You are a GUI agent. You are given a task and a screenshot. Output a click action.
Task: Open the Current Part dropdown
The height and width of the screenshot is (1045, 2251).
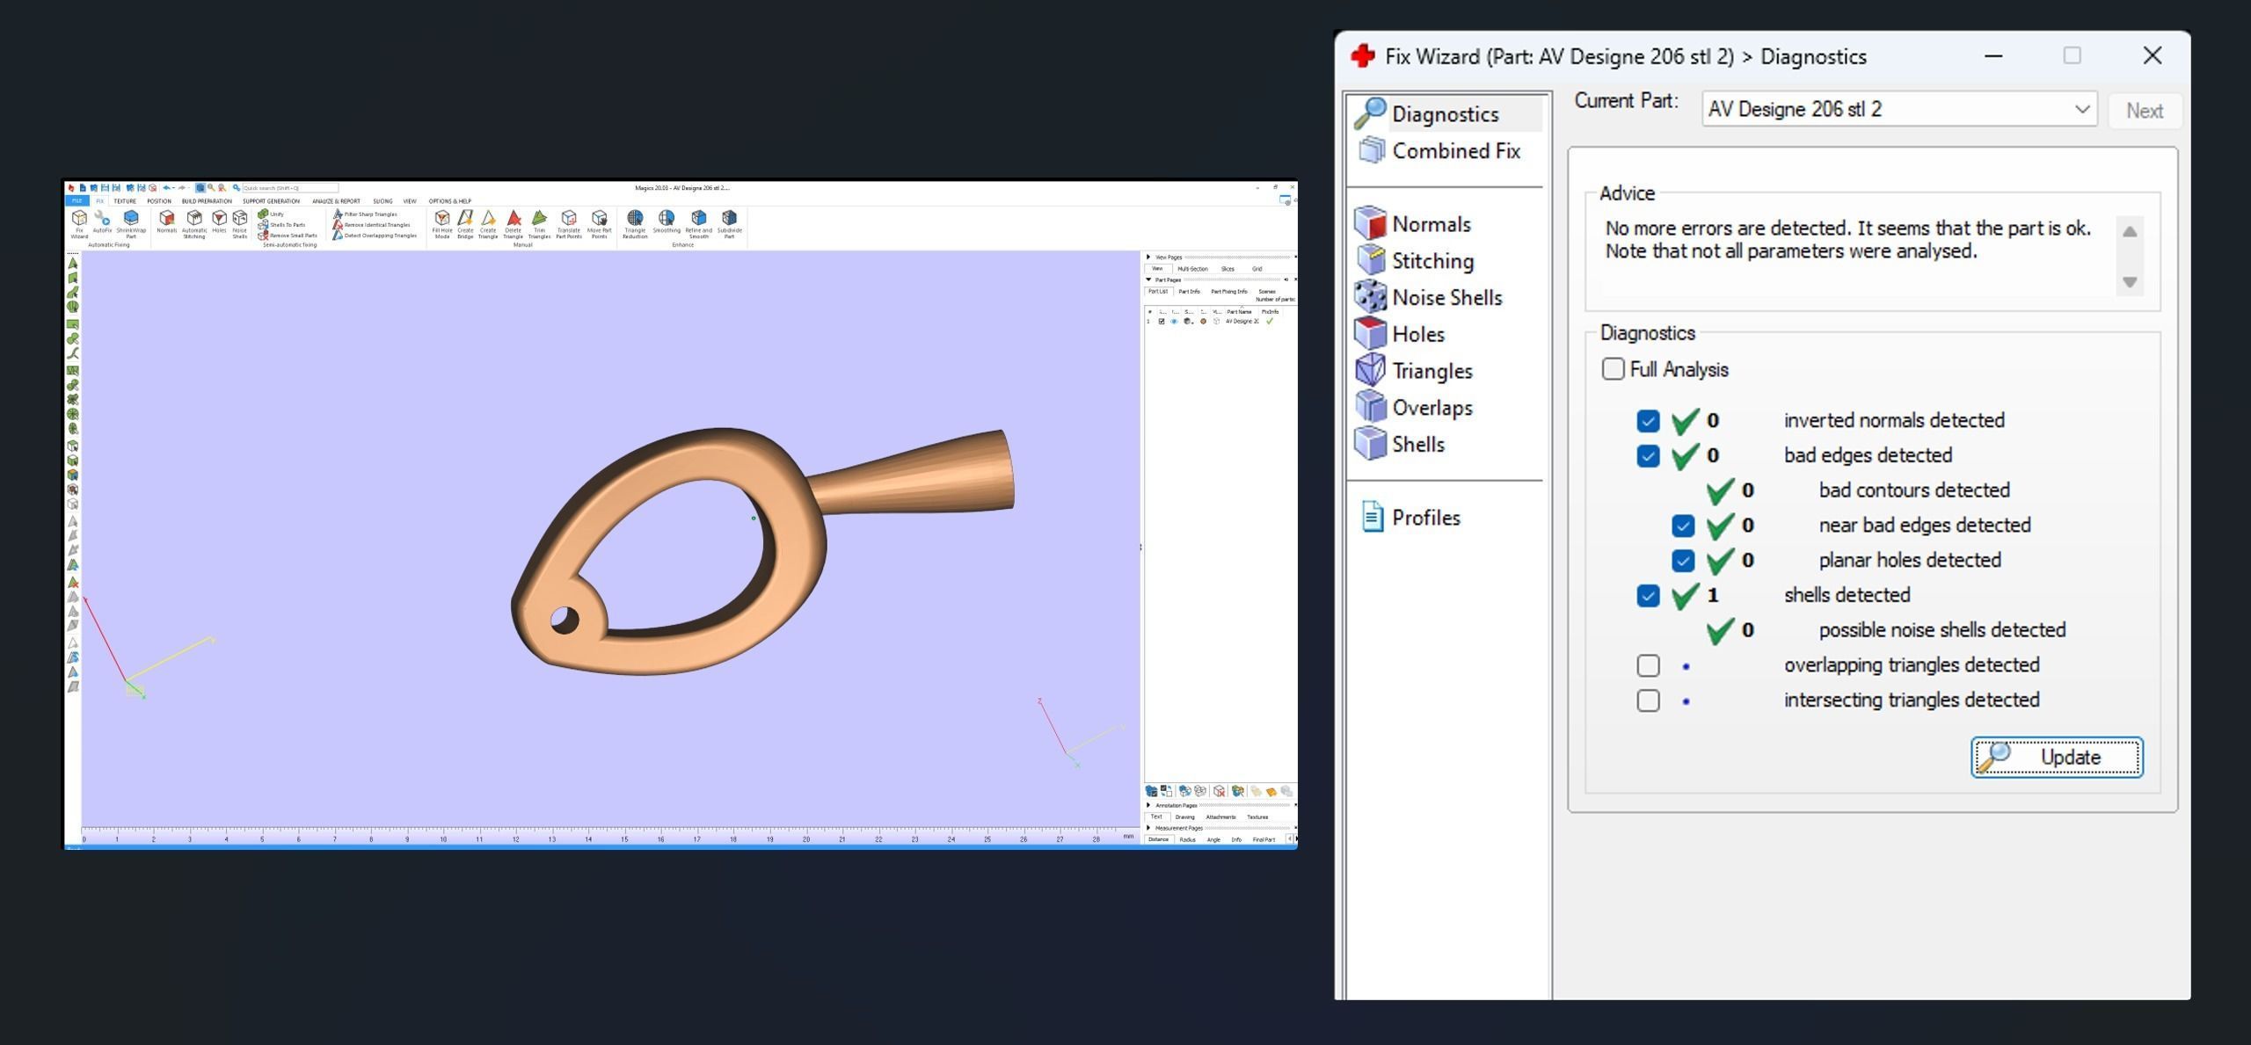coord(2081,110)
